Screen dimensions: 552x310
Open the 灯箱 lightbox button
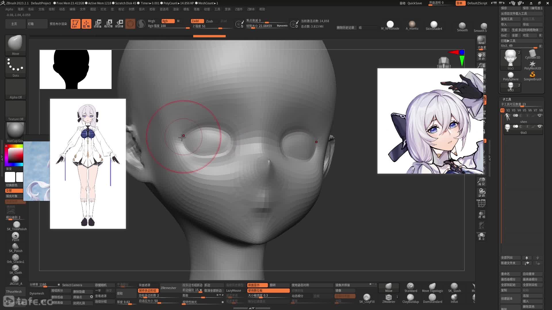(37, 24)
